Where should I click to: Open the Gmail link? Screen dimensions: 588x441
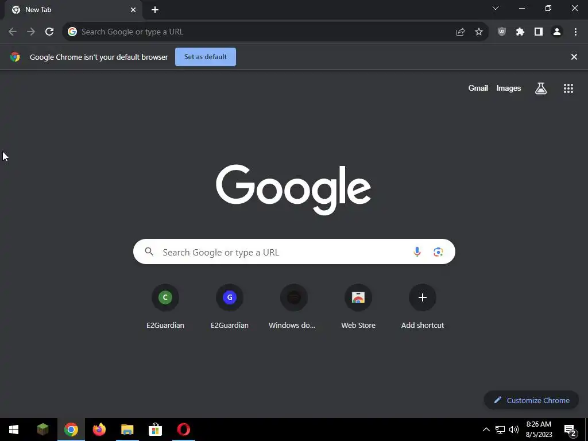point(478,88)
